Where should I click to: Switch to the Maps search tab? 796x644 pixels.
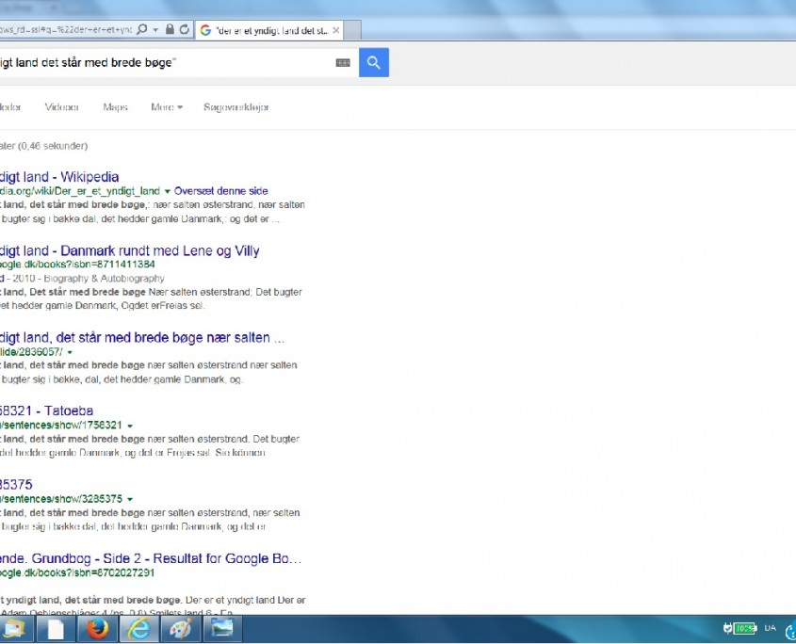pos(115,107)
